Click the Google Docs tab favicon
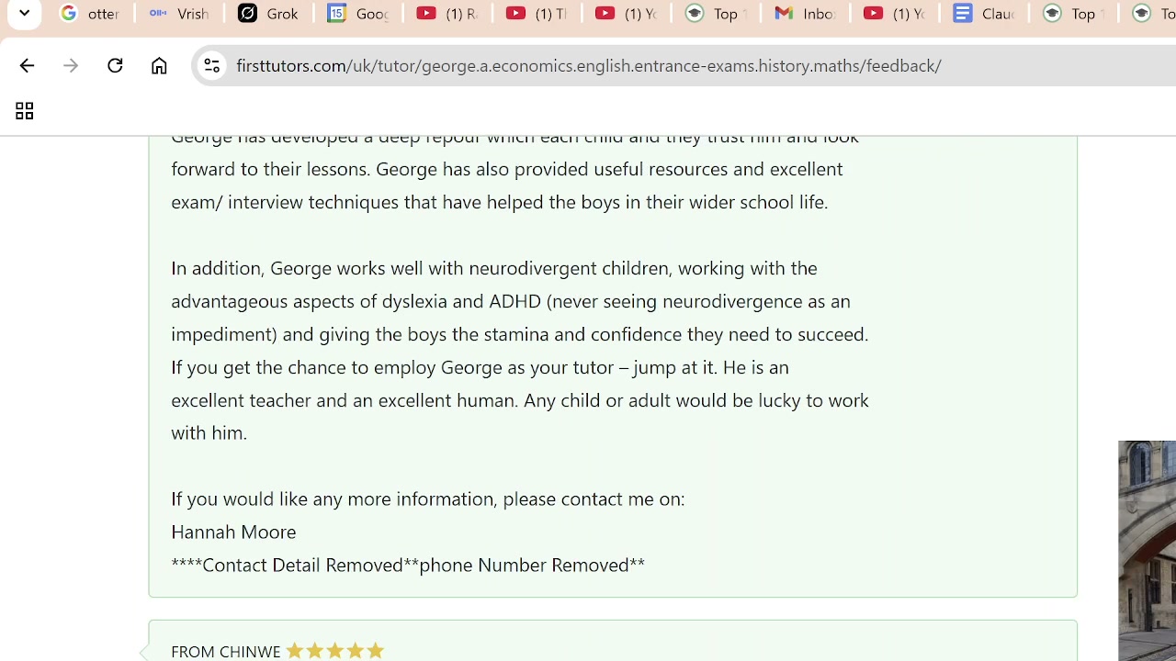 [x=962, y=14]
